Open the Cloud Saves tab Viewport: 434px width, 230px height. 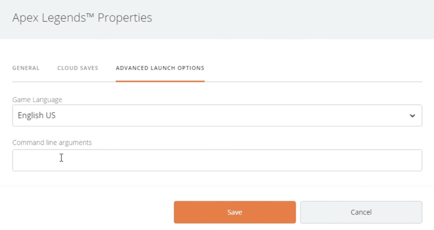point(78,68)
